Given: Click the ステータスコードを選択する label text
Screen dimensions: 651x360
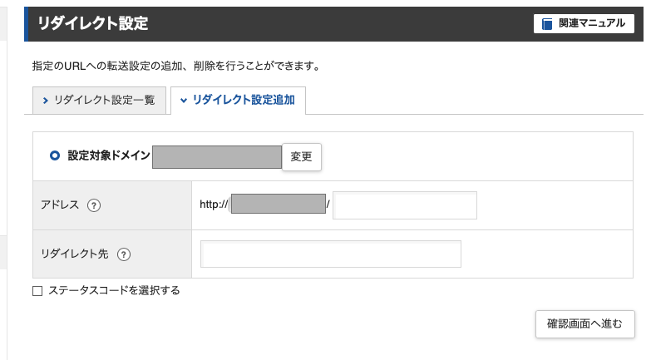Looking at the screenshot, I should coord(114,290).
